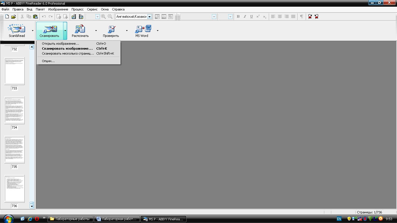Choose Открыть изображение... menu entry
Screen dimensions: 397x223
pyautogui.click(x=78, y=44)
